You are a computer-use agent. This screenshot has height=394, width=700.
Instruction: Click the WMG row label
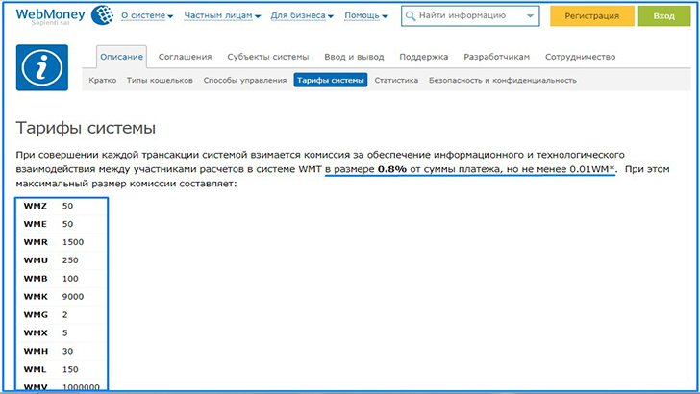tap(36, 314)
